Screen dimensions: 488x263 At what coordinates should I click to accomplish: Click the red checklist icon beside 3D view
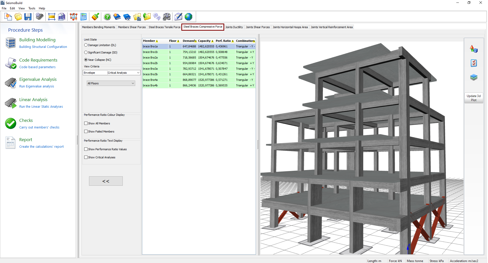click(474, 63)
